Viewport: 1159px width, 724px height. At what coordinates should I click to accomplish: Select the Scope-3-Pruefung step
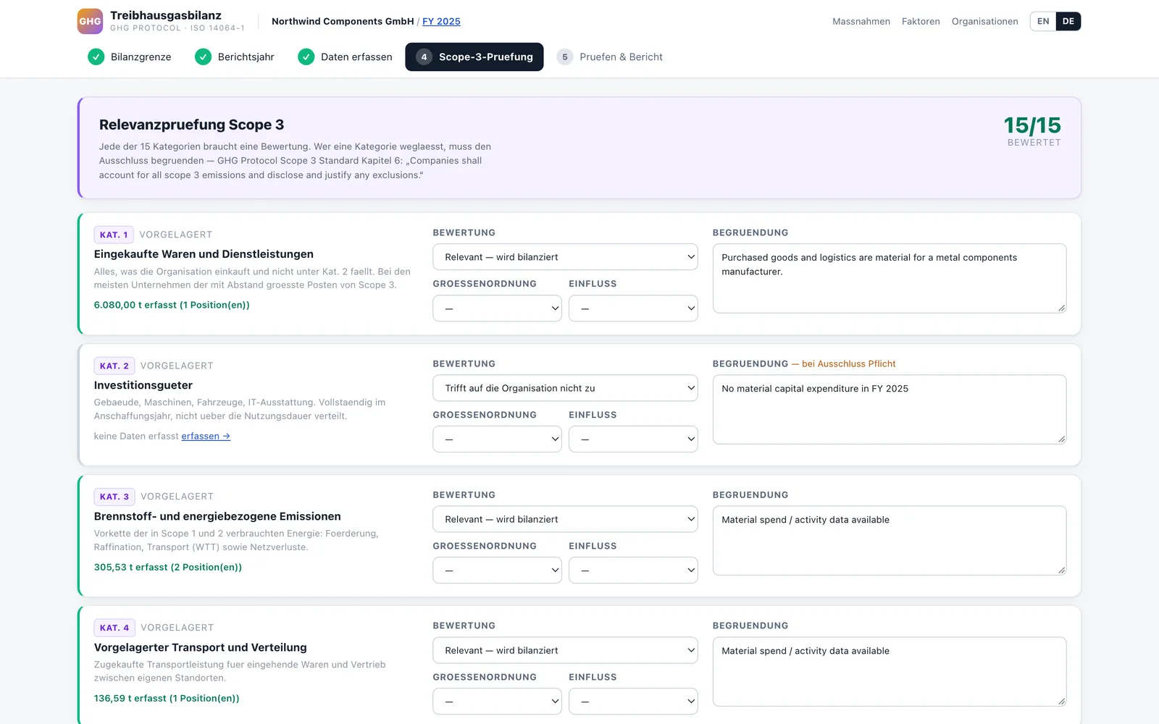click(x=474, y=56)
